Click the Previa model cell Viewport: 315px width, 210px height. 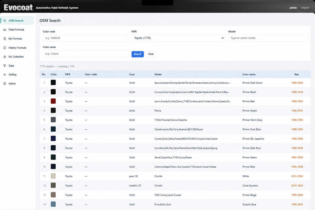coord(158,110)
